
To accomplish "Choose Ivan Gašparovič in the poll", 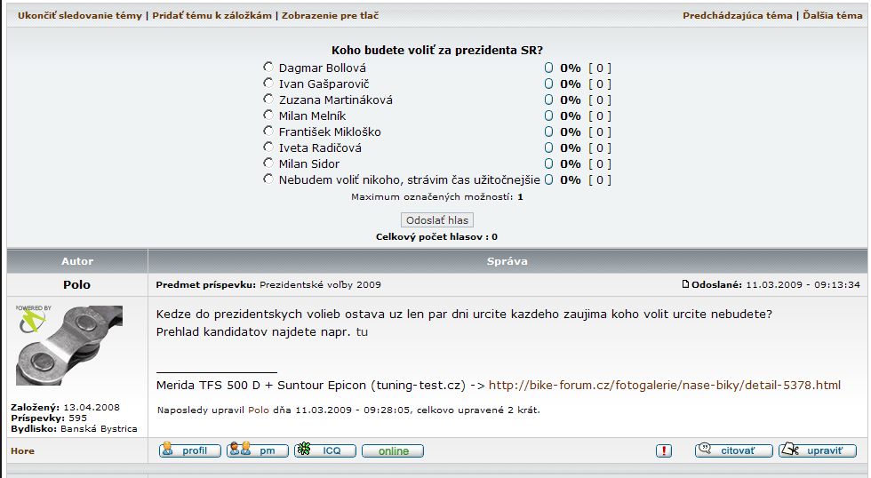I will click(268, 84).
